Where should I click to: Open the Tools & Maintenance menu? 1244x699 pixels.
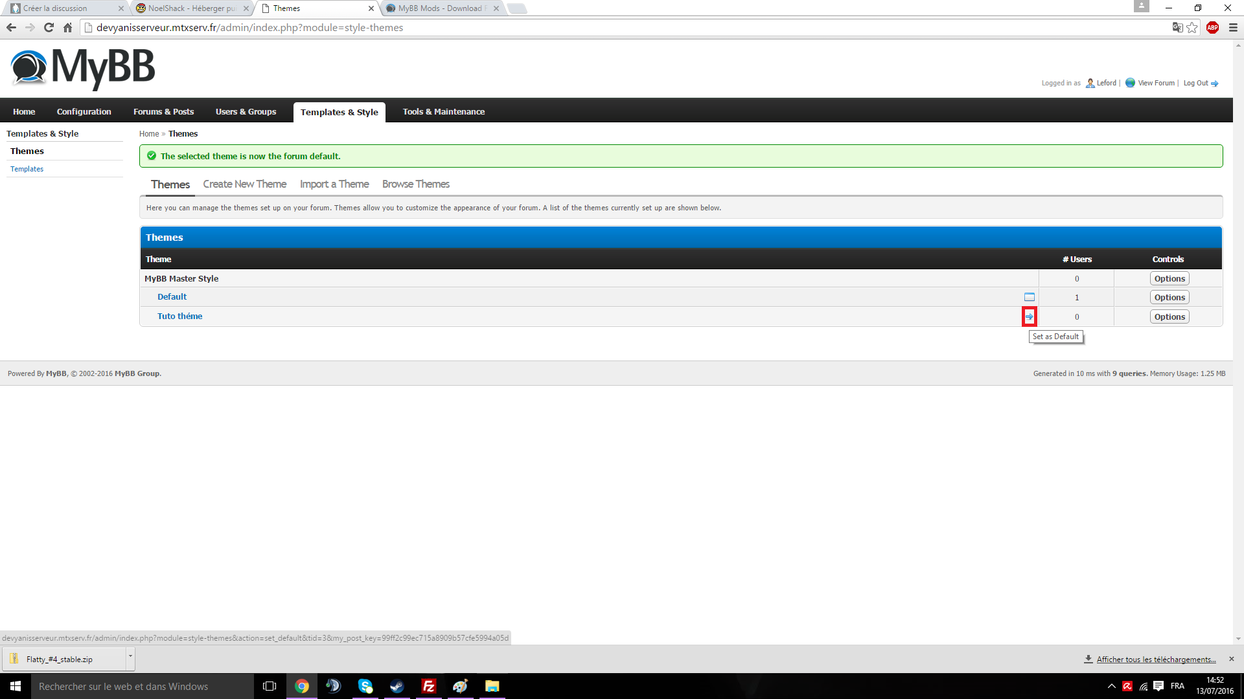click(444, 112)
